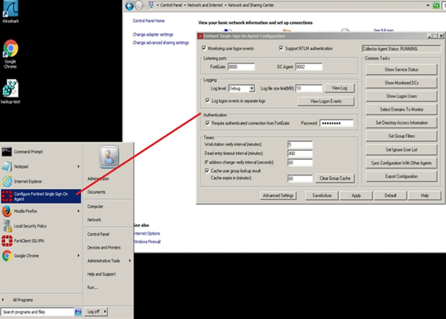446x319 pixels.
Task: Open Devices and Printers
Action: click(104, 248)
